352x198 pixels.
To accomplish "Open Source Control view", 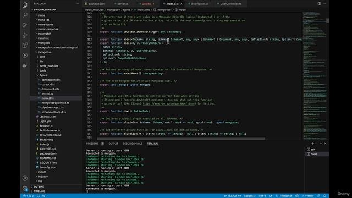I will (x=25, y=25).
